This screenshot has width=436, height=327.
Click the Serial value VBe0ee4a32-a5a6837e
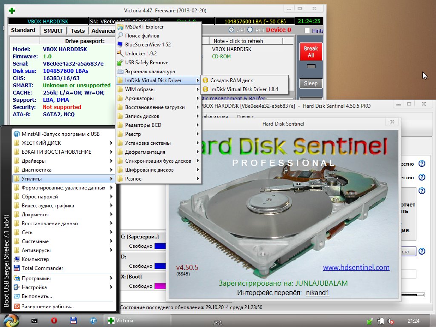(x=73, y=64)
